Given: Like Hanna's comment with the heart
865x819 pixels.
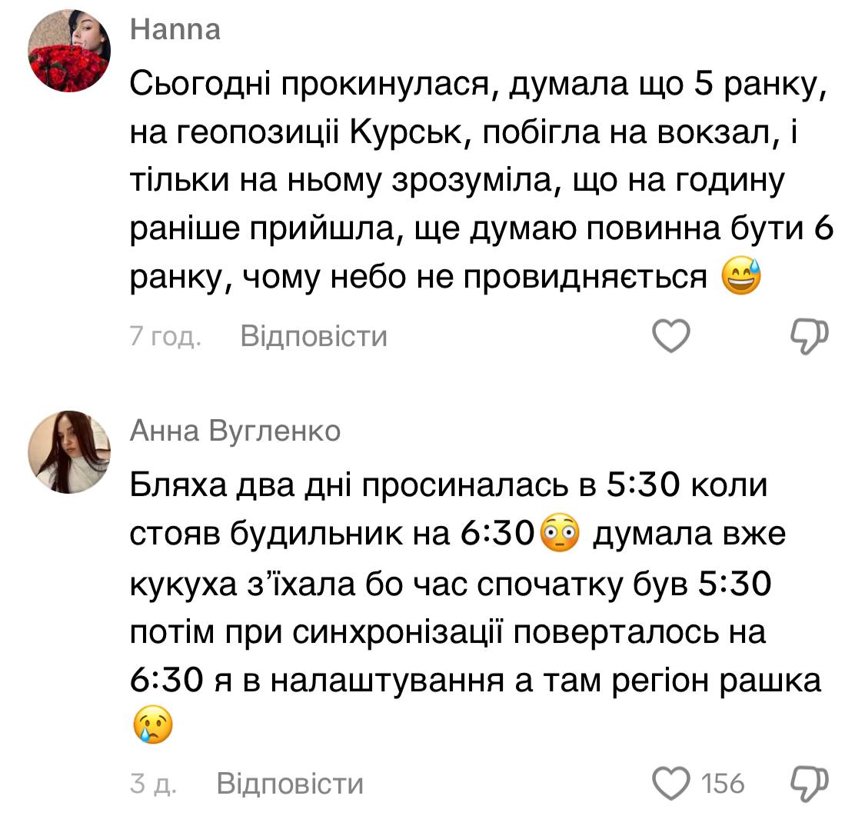Looking at the screenshot, I should click(x=670, y=337).
